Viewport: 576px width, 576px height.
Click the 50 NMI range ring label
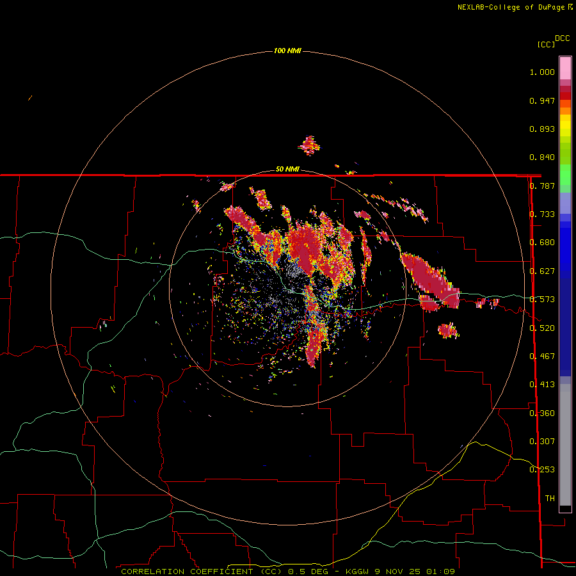(287, 169)
